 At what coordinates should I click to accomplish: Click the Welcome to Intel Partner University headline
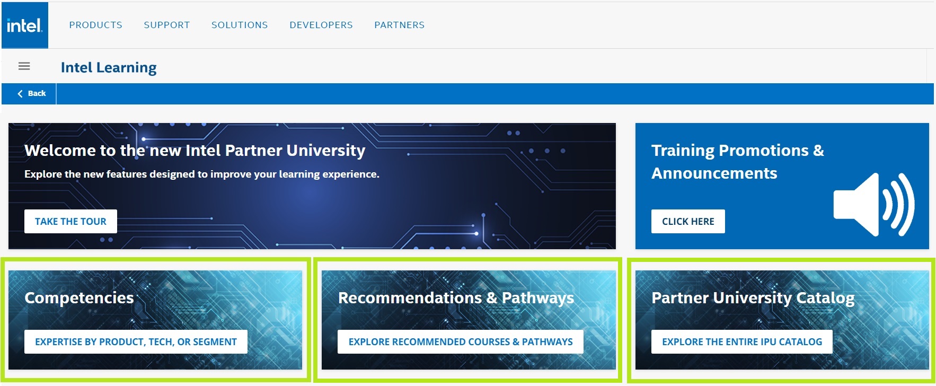(195, 151)
